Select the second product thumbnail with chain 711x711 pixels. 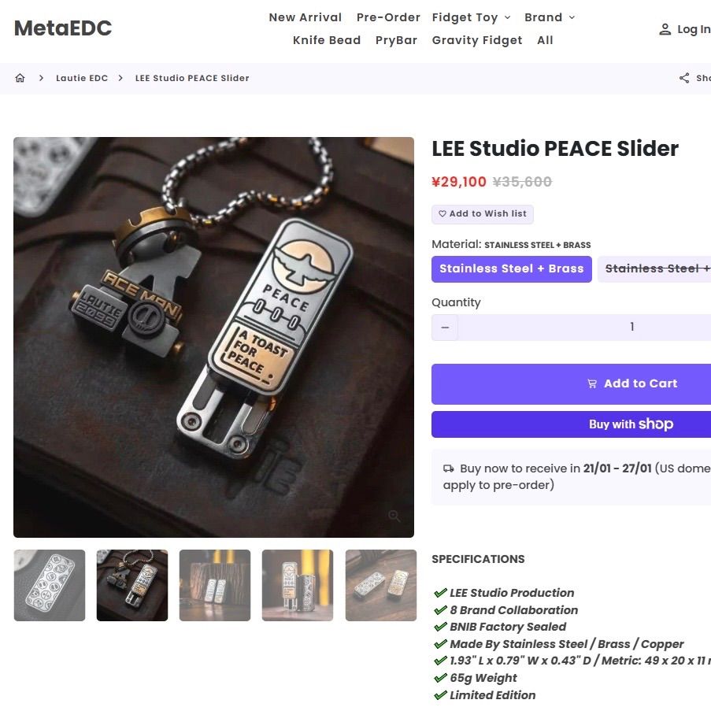[x=131, y=585]
